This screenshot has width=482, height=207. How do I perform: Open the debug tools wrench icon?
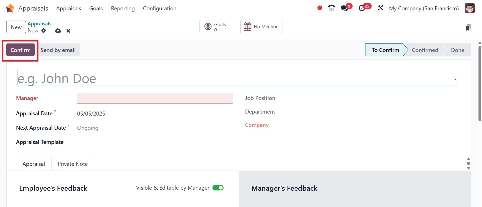coord(380,8)
